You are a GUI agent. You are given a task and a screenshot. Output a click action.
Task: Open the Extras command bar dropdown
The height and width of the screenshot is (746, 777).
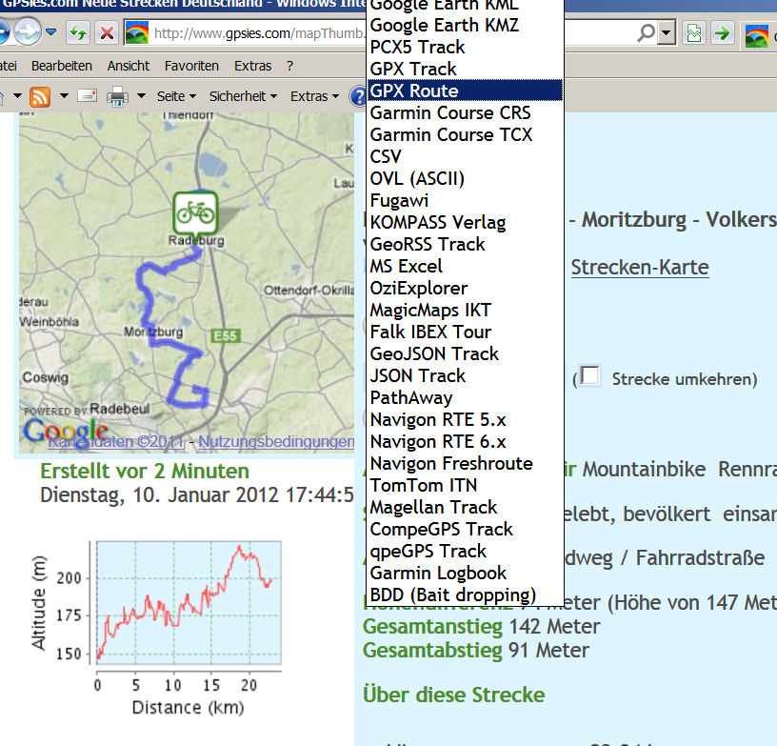tap(314, 96)
